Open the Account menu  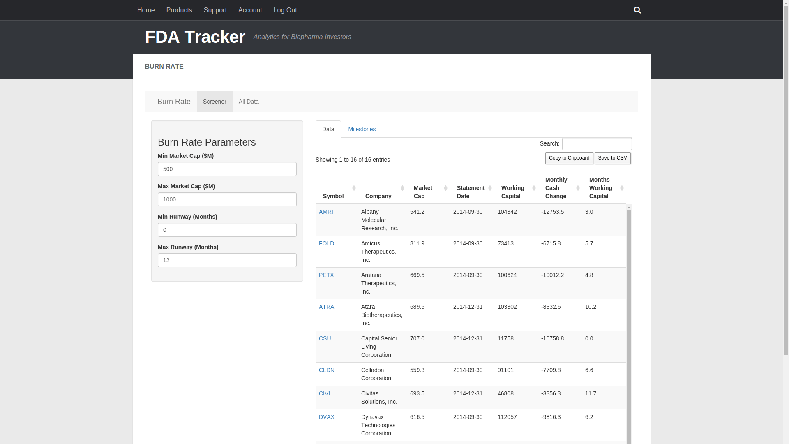tap(250, 10)
